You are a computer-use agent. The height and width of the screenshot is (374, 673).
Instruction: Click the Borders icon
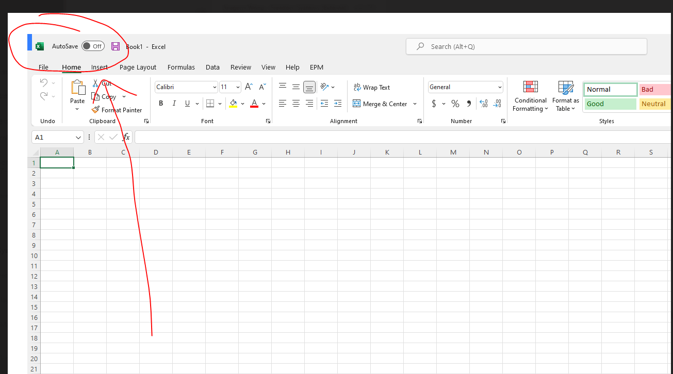[x=210, y=104]
